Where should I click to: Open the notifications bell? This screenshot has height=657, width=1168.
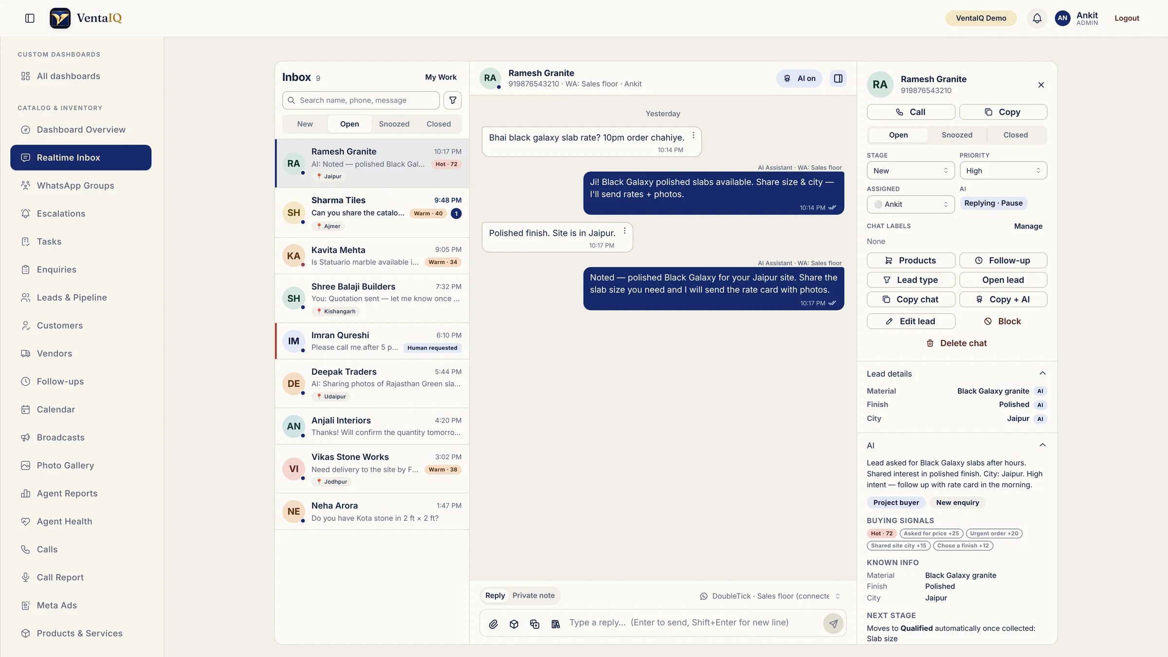pos(1037,18)
